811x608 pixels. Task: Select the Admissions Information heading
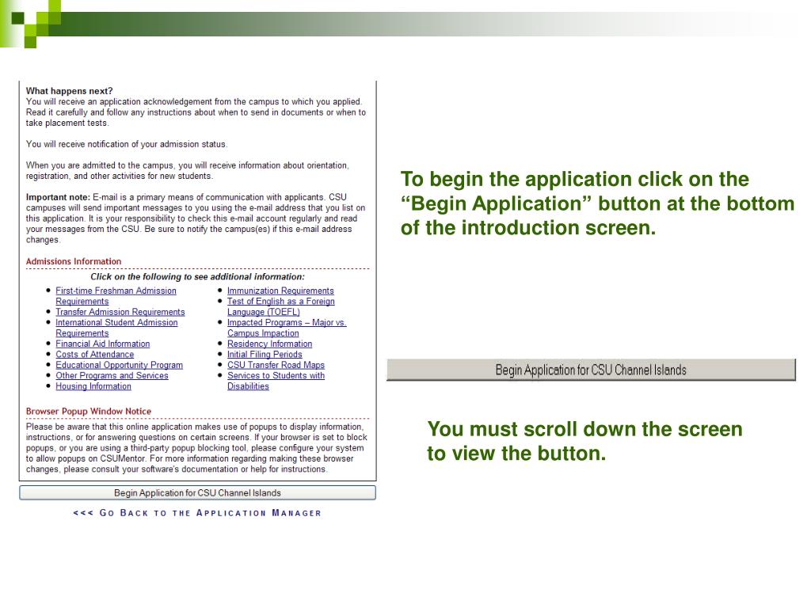(x=74, y=261)
